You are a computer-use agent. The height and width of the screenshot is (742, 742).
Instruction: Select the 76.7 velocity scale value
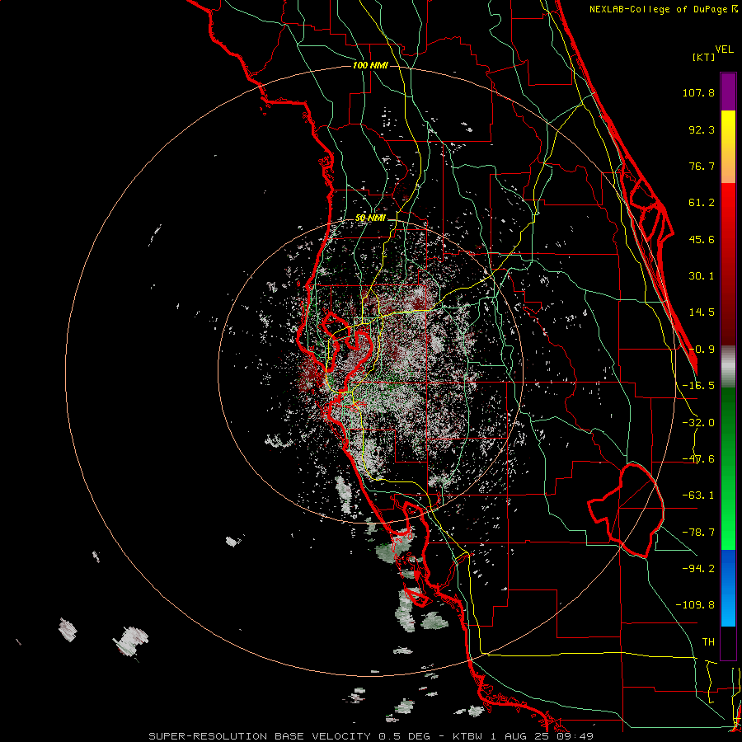click(702, 166)
